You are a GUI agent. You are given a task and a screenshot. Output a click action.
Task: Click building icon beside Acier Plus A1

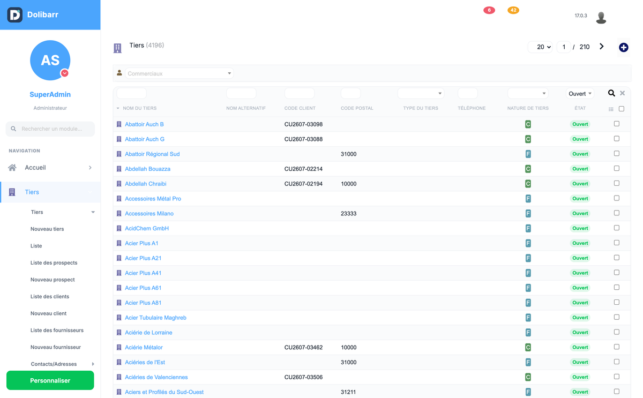[x=119, y=243]
